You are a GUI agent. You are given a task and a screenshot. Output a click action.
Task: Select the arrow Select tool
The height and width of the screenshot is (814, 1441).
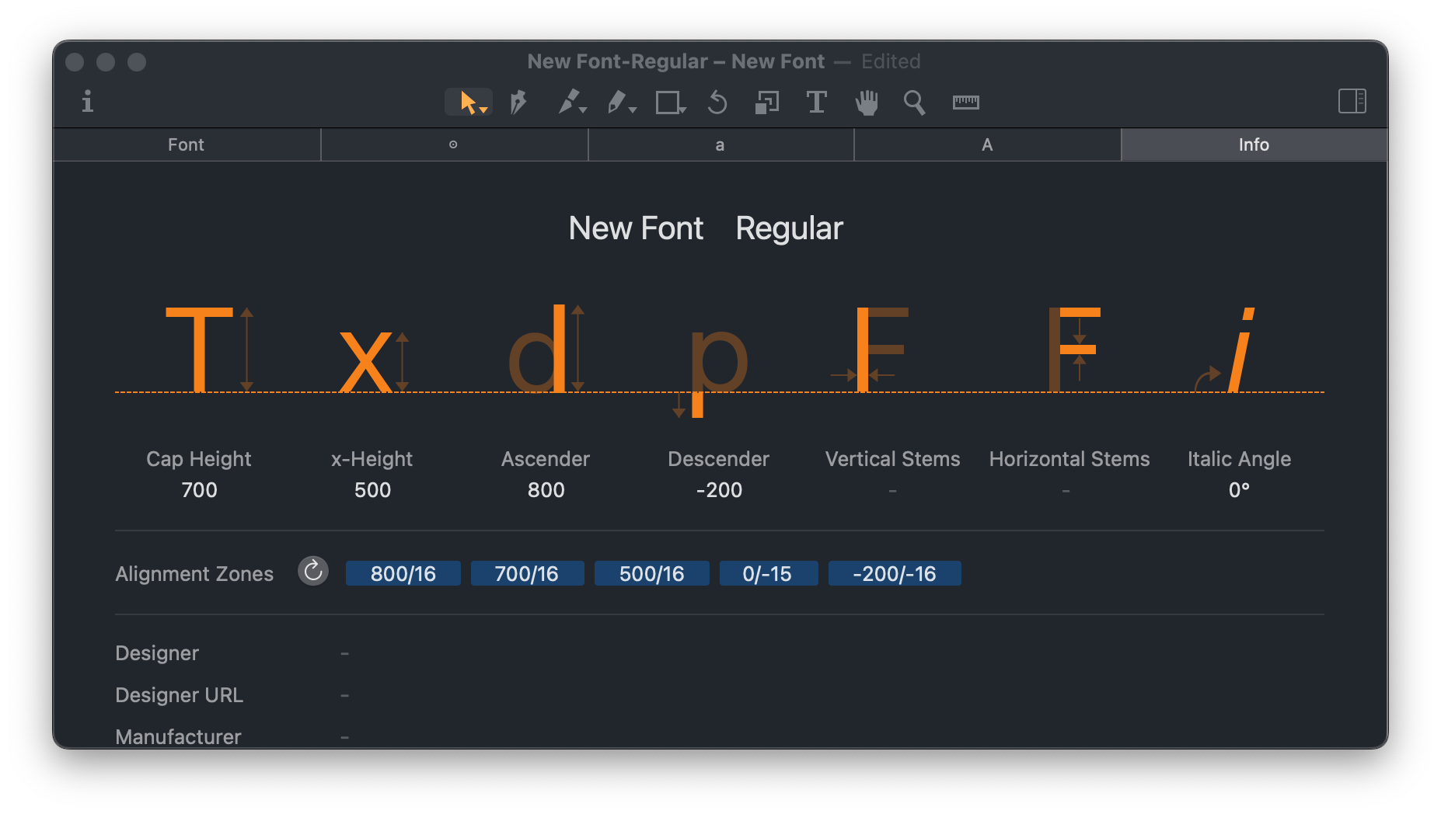point(467,102)
